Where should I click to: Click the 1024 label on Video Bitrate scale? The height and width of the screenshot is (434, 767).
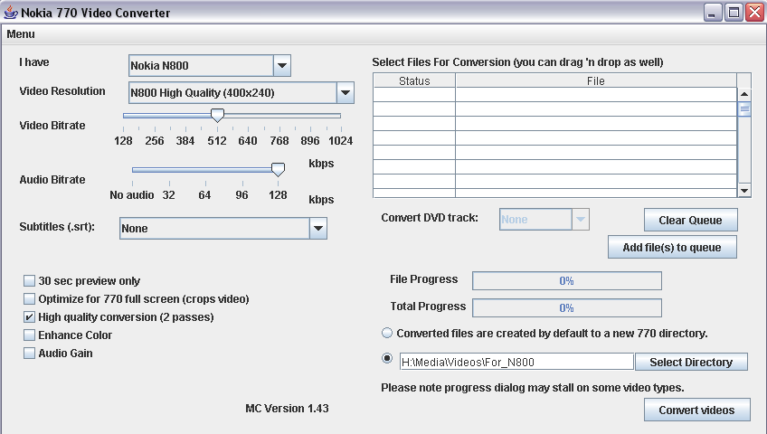340,141
